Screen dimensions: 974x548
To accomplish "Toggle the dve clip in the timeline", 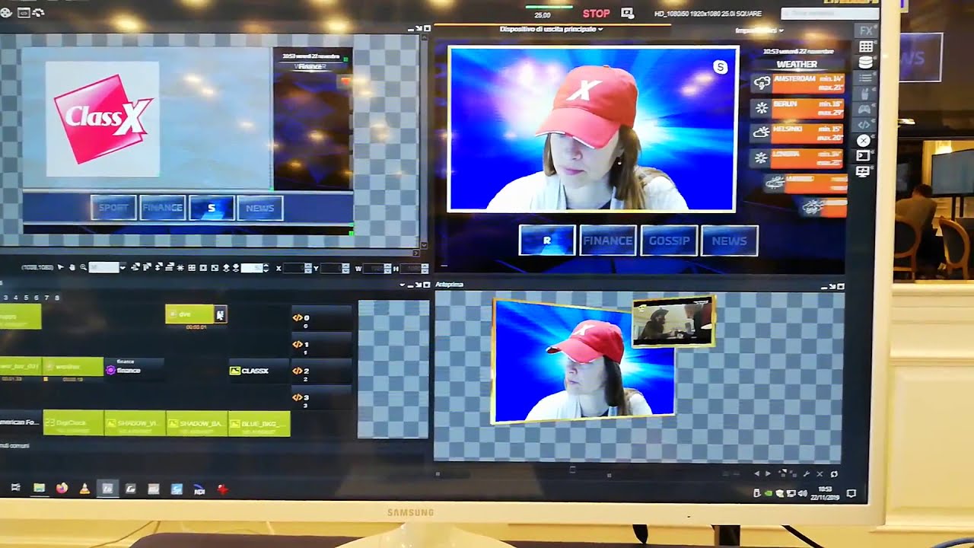I will [x=186, y=314].
